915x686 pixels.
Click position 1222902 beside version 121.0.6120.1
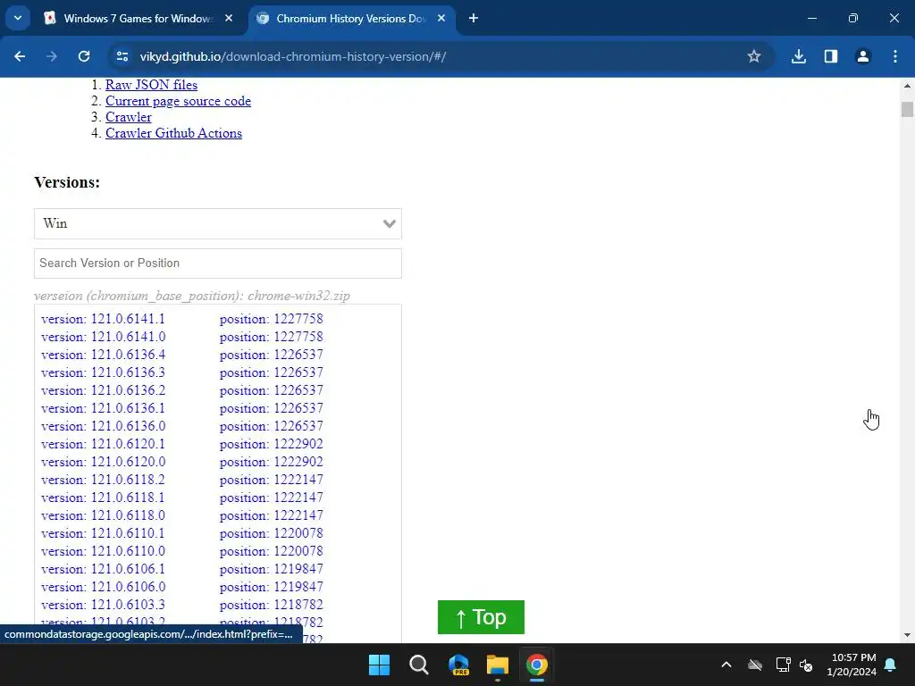point(271,444)
